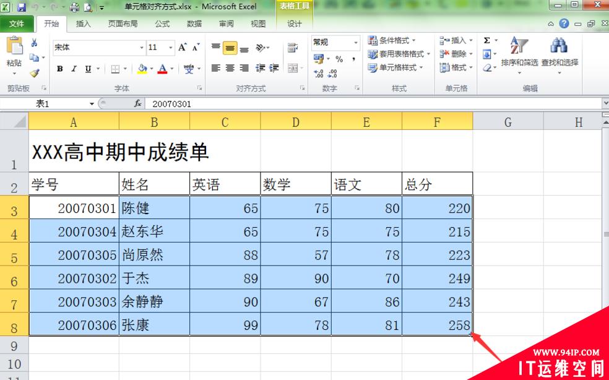The height and width of the screenshot is (380, 609).
Task: Apply yellow fill color bucket
Action: 142,69
